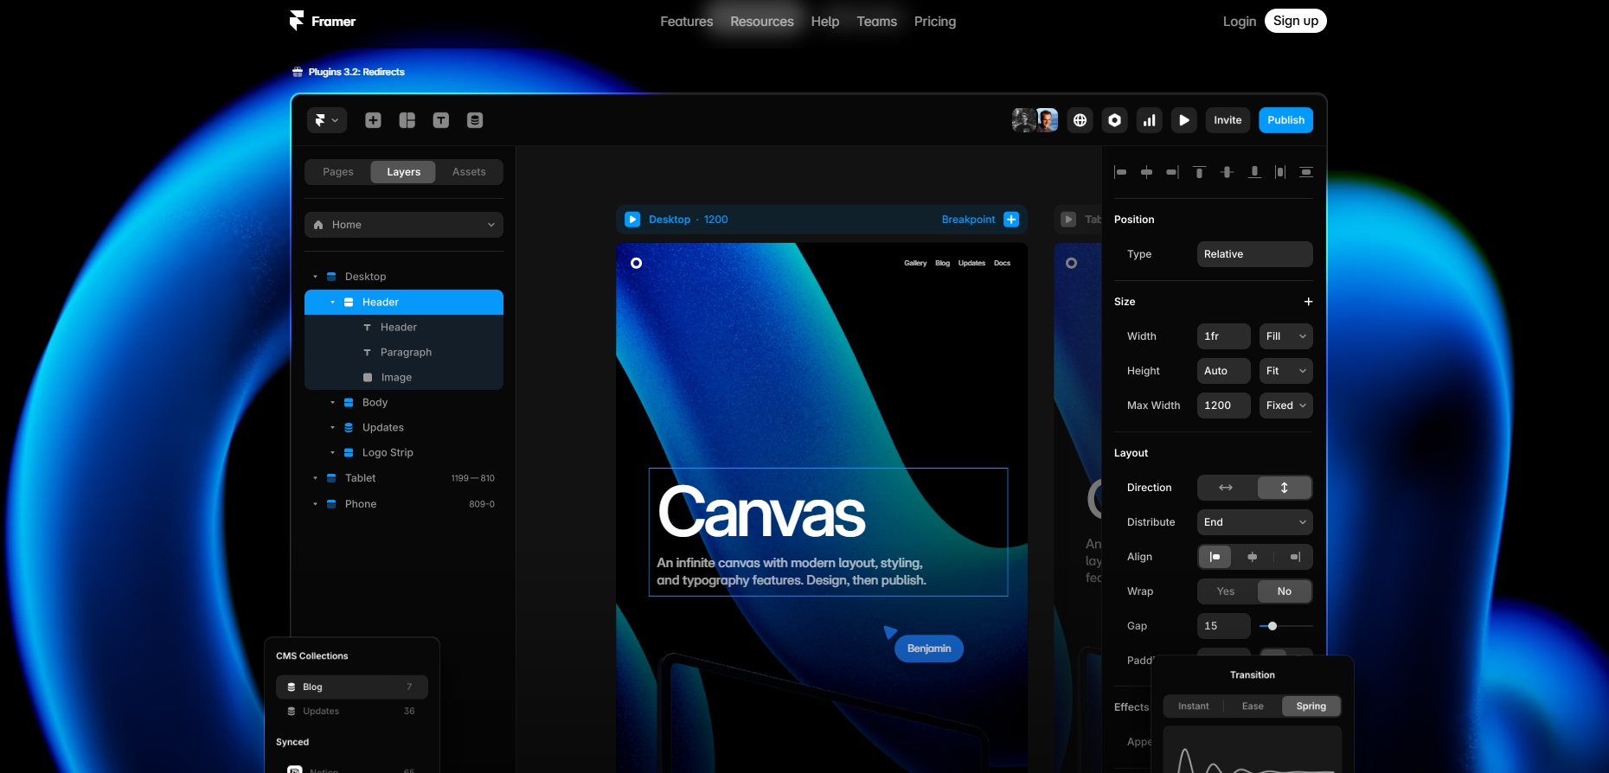The width and height of the screenshot is (1609, 773).
Task: Set Direction to horizontal
Action: click(x=1226, y=488)
